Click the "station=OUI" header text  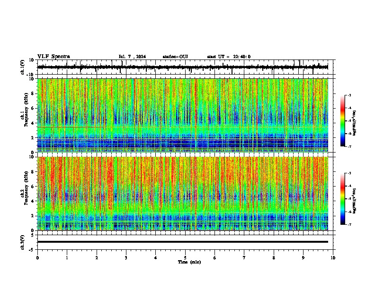point(175,57)
